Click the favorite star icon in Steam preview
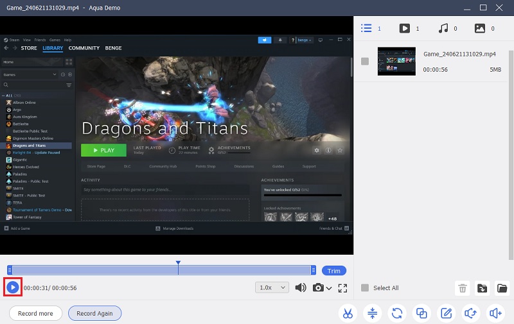Viewport: 514px width, 324px height. (340, 150)
